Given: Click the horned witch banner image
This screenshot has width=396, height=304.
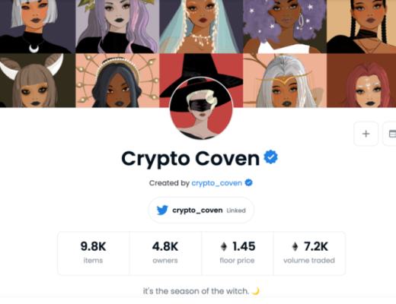Looking at the screenshot, I should (x=37, y=81).
